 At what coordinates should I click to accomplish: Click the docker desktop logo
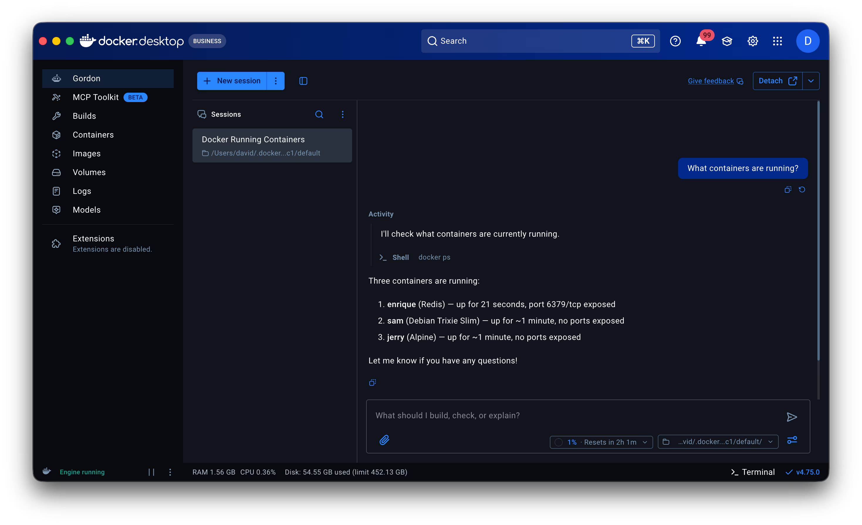point(131,41)
